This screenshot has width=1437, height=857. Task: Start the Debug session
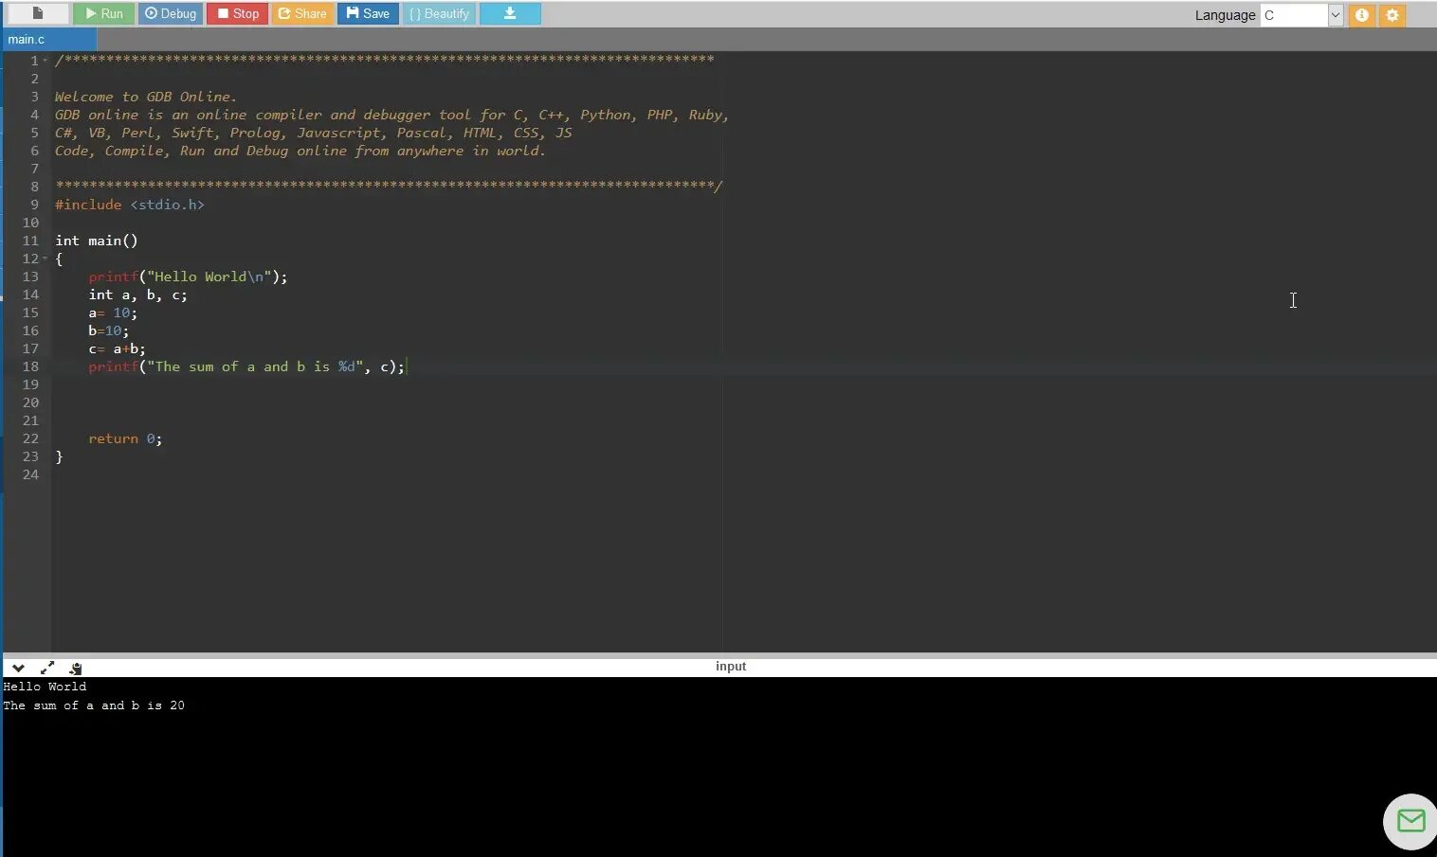coord(171,13)
